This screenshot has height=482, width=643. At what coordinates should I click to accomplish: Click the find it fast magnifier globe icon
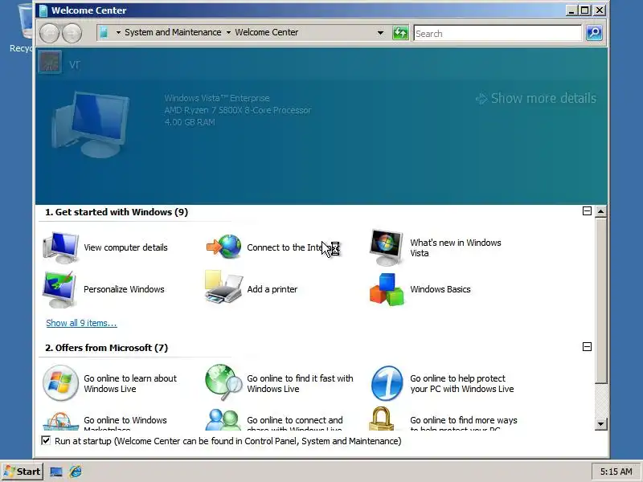point(223,382)
